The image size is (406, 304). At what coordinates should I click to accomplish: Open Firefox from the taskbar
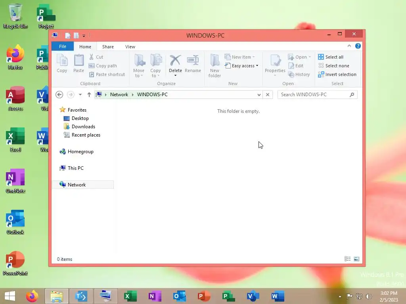tap(32, 296)
